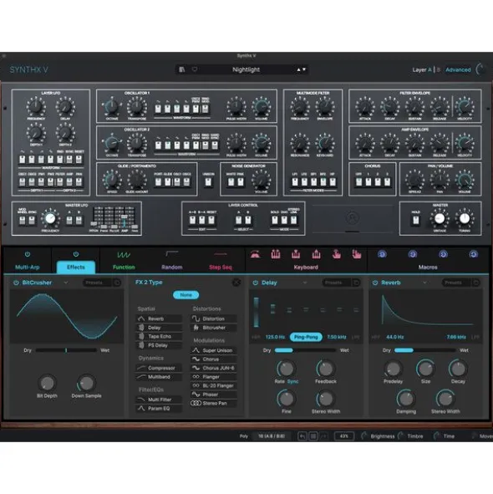This screenshot has height=494, width=493.
Task: Choose Param EQ under Filter/EQs
Action: (x=159, y=408)
